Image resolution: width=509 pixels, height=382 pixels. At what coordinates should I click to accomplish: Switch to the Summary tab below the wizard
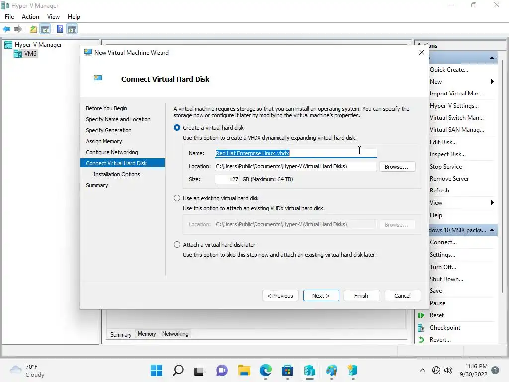point(121,335)
